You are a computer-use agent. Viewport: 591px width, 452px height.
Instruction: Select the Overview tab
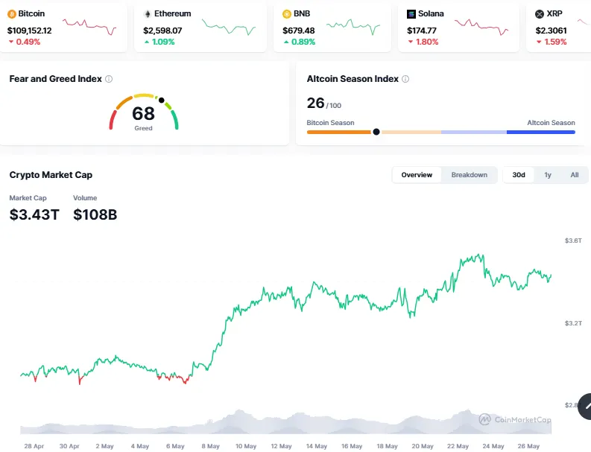[417, 175]
